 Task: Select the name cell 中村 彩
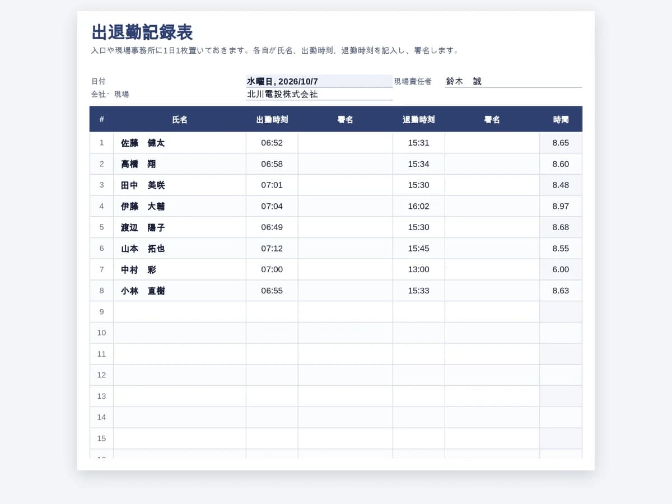coord(180,269)
